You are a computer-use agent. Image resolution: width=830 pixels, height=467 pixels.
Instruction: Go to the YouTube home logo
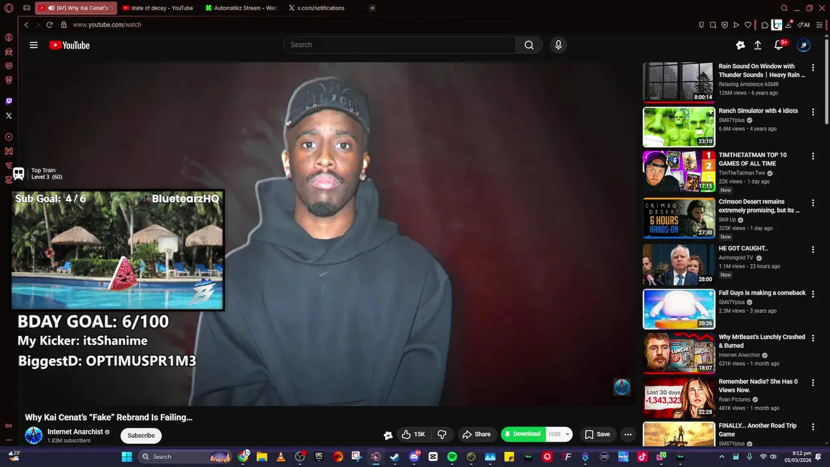[x=69, y=45]
